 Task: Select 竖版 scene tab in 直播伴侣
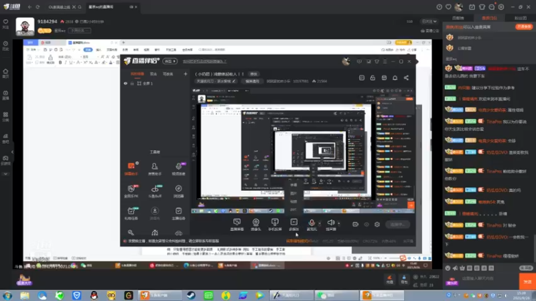(x=153, y=74)
